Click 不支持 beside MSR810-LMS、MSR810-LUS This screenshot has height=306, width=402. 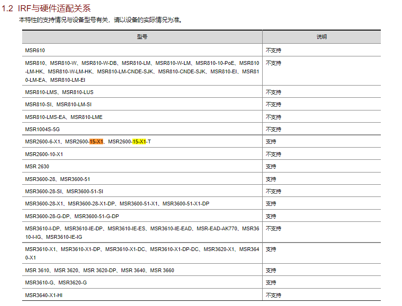tap(273, 92)
